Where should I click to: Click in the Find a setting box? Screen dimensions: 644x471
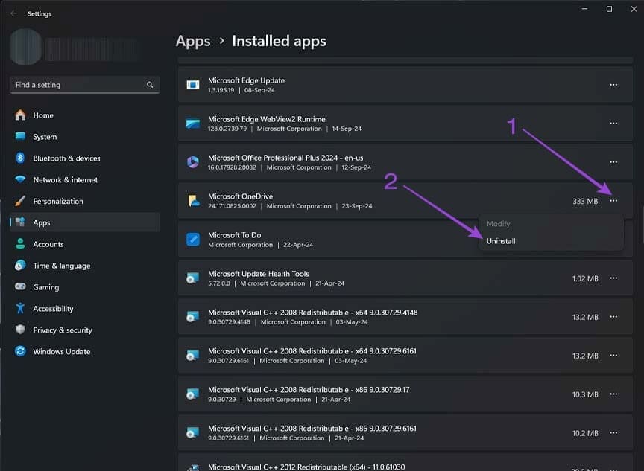point(85,85)
